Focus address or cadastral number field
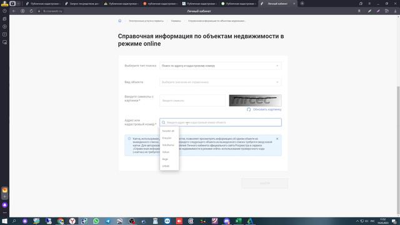Screen dimensions: 400x225 point(221,122)
